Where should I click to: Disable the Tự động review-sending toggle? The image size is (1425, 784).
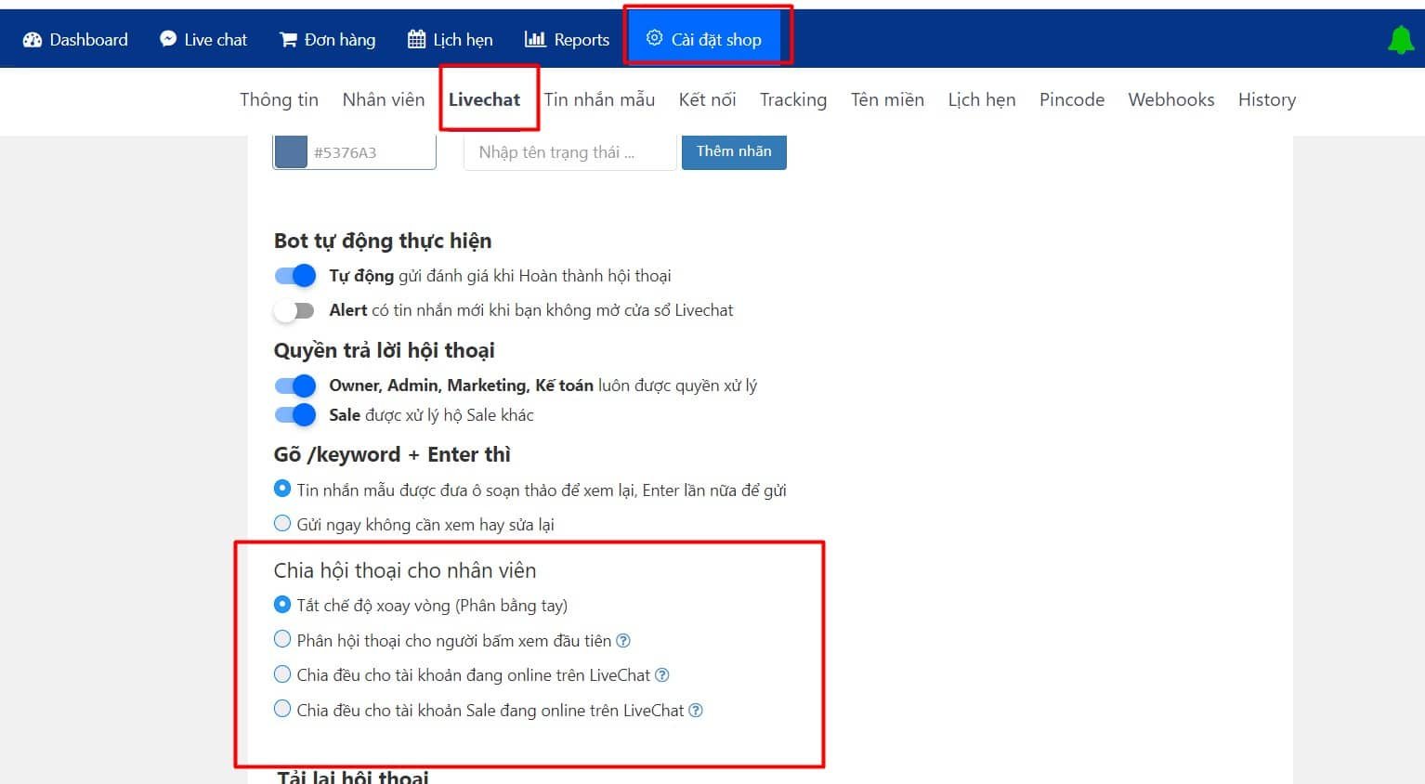coord(294,275)
